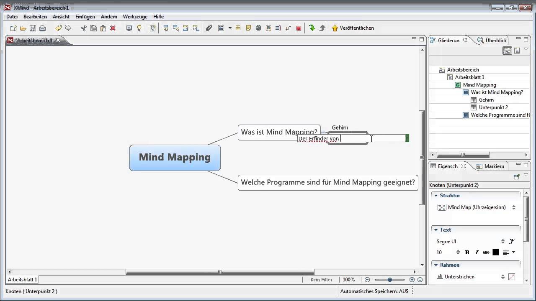Switch to the Überblick tab
Screen dimensions: 536x301
[x=492, y=40]
